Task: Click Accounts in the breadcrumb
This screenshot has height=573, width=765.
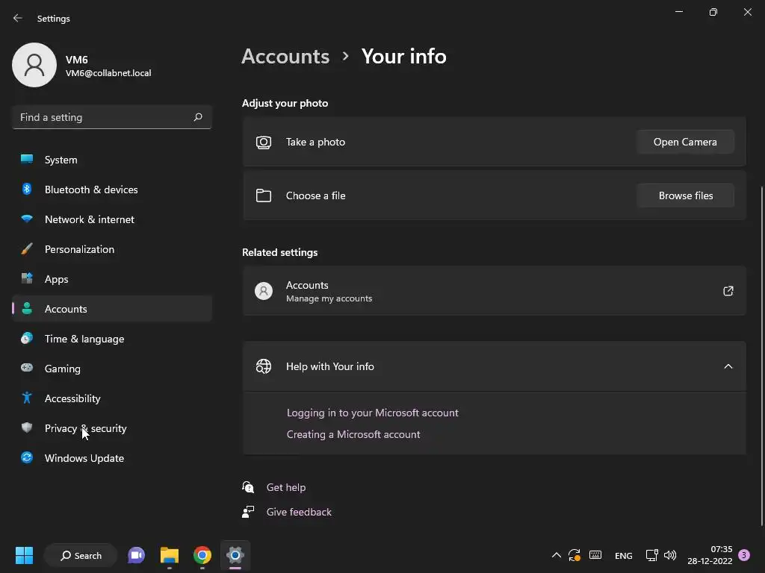Action: [285, 56]
